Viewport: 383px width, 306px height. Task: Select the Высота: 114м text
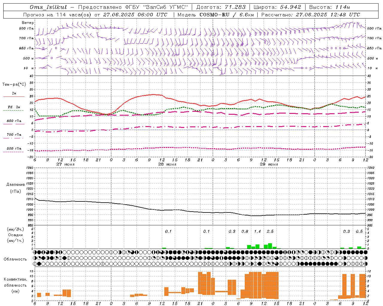click(x=329, y=7)
